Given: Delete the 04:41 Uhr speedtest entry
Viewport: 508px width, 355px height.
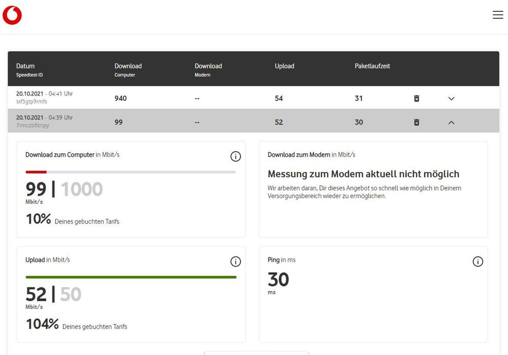Looking at the screenshot, I should tap(416, 99).
